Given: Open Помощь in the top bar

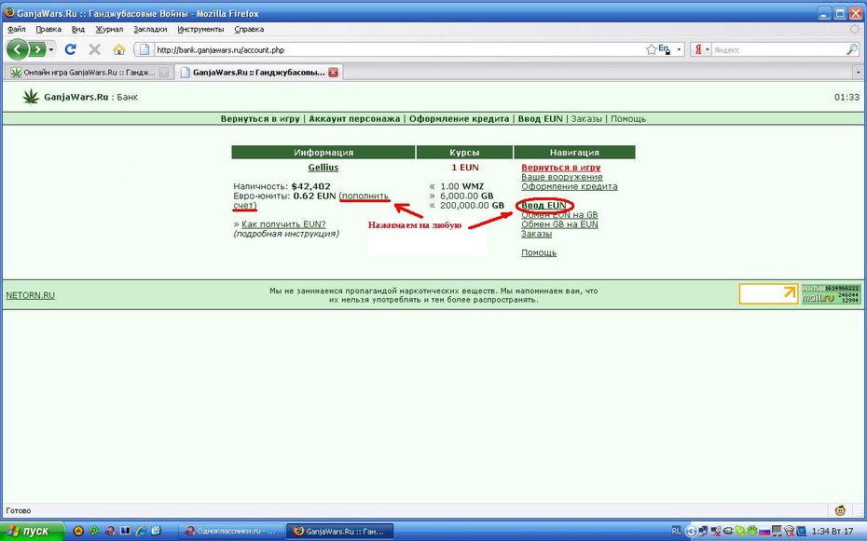Looking at the screenshot, I should 628,118.
